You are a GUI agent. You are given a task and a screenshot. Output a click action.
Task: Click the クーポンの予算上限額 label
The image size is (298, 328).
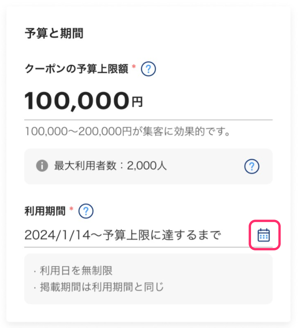click(77, 69)
